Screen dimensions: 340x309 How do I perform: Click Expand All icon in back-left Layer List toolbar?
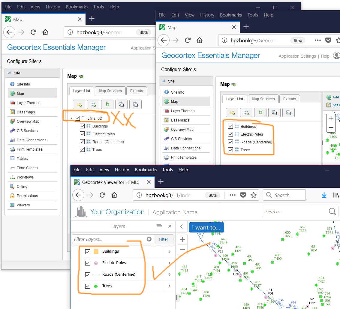(x=122, y=104)
